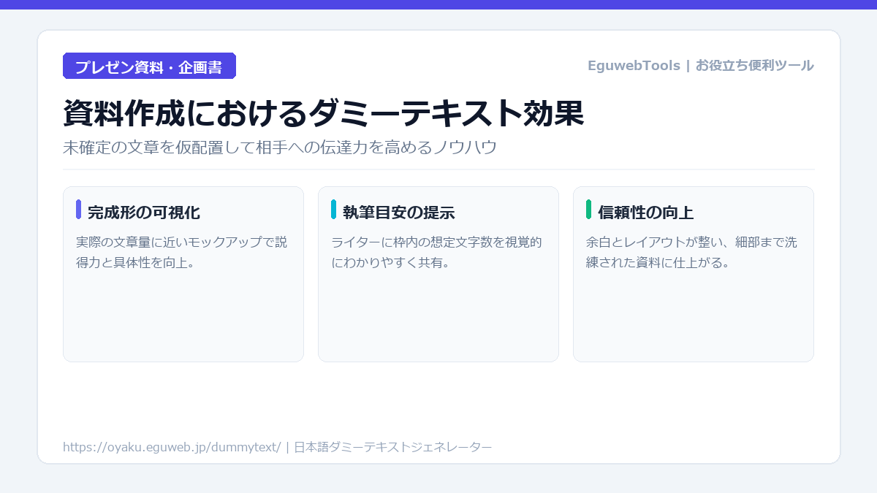Screen dimensions: 877x493
Task: Click the subtitle starting with 未確定の文章を仮配置して
Action: pyautogui.click(x=280, y=147)
